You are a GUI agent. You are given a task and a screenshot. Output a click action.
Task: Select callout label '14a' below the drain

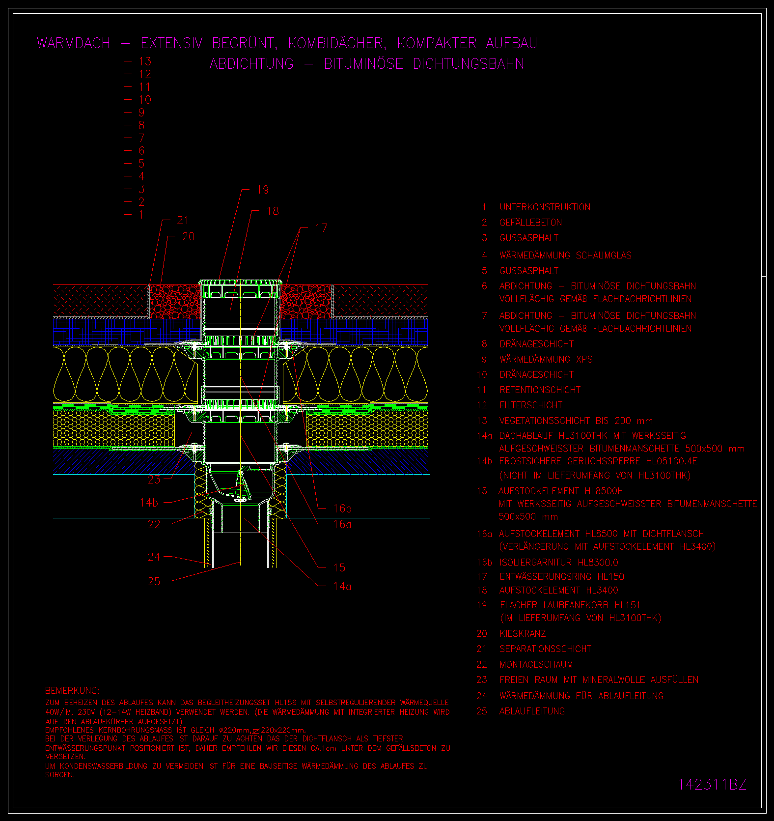[x=342, y=586]
